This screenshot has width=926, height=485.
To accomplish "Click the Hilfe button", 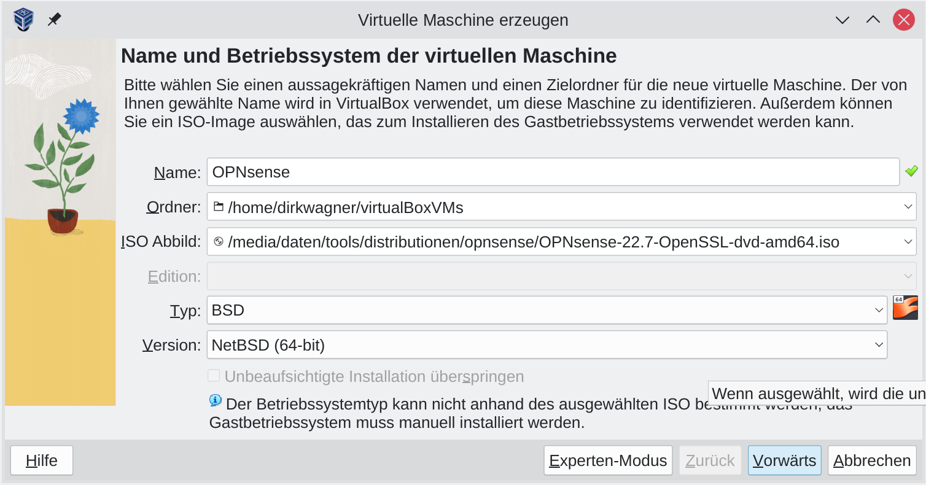I will pyautogui.click(x=42, y=460).
